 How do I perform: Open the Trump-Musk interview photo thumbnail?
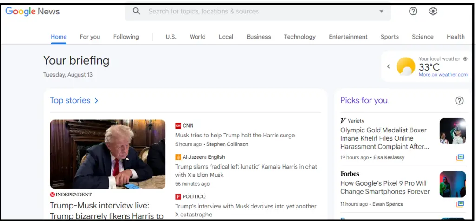(108, 154)
